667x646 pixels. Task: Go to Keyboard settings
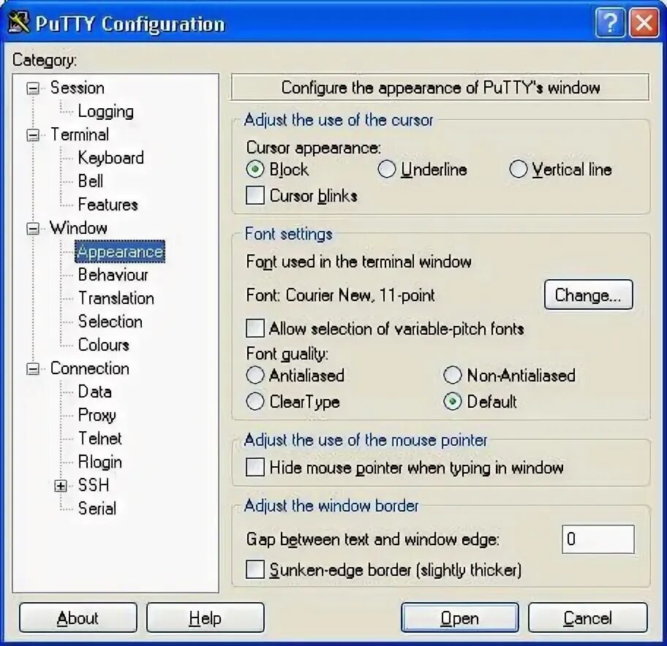coord(111,158)
